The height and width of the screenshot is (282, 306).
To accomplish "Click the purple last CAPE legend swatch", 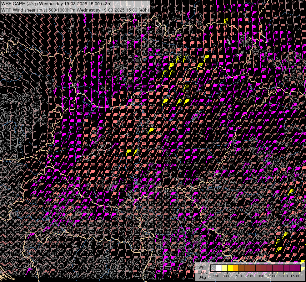I will 298,268.
